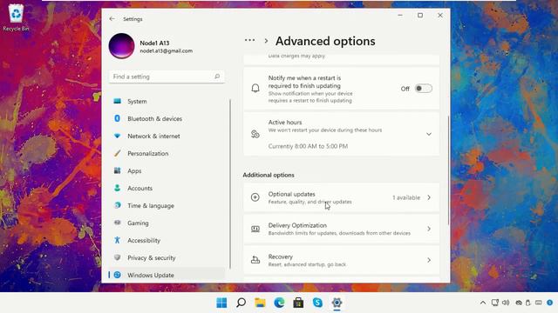This screenshot has height=313, width=558.
Task: Click the Time & language globe icon
Action: coord(117,205)
